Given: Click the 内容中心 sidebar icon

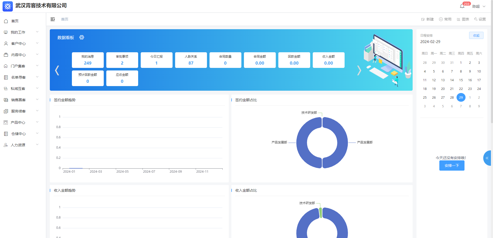Looking at the screenshot, I should (x=6, y=55).
